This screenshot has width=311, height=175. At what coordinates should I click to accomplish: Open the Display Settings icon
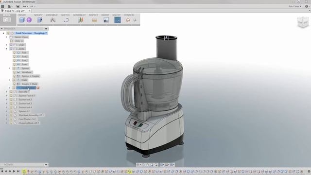click(162, 165)
